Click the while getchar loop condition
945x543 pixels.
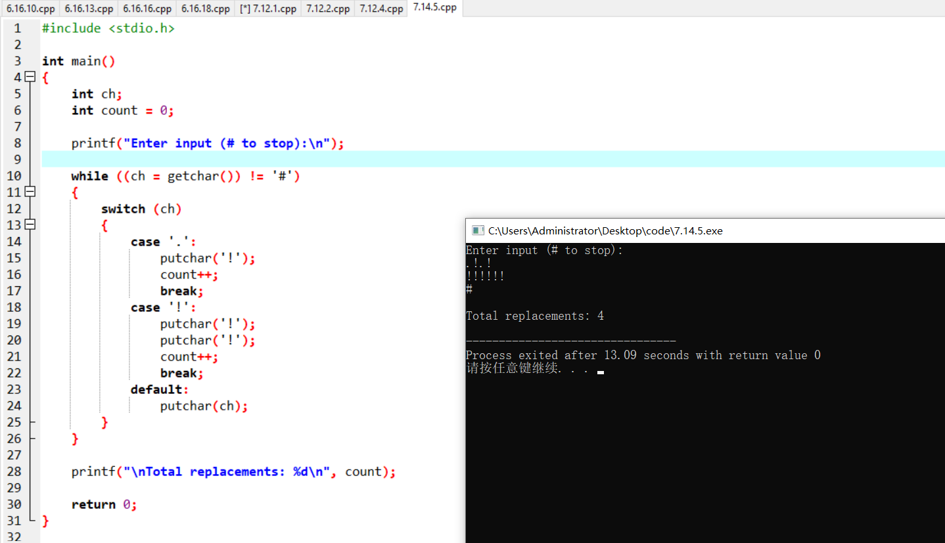click(186, 176)
